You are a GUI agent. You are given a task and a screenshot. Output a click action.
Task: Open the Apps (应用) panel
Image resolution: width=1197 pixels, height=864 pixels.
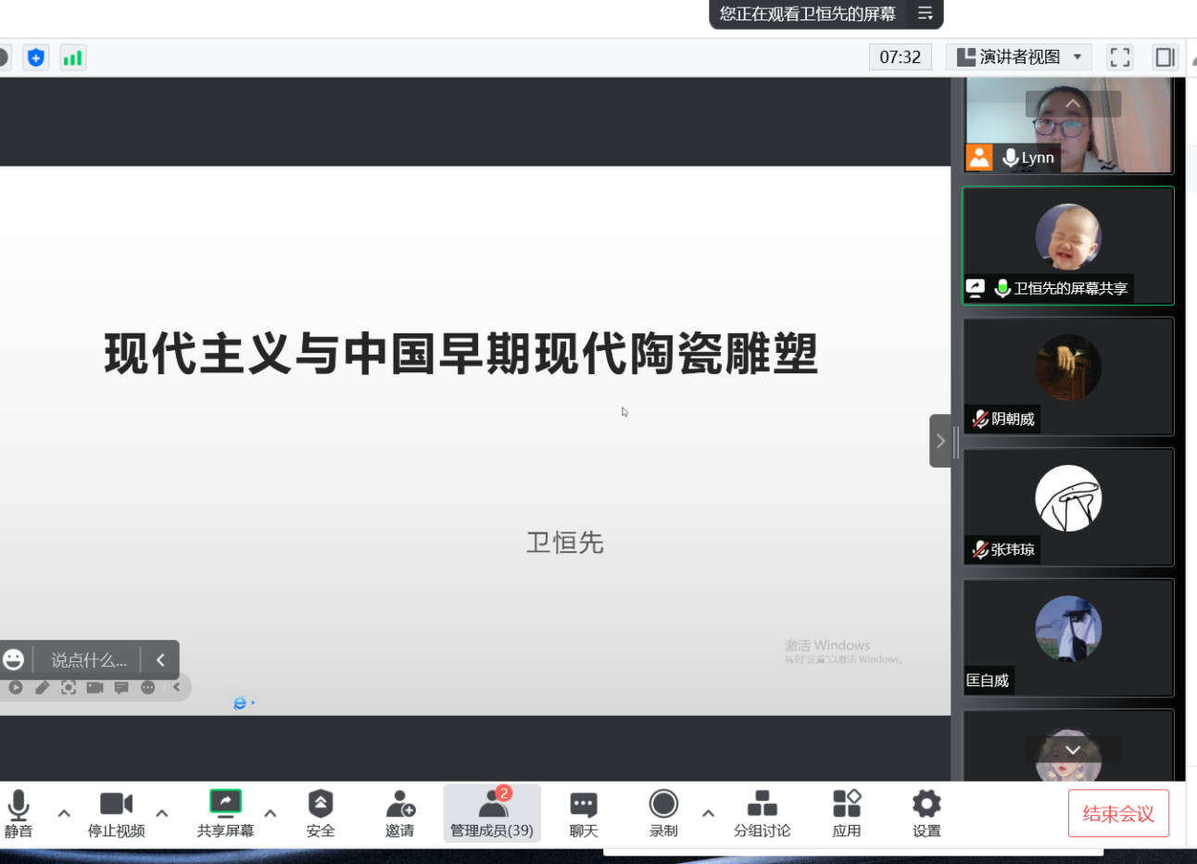[x=846, y=812]
